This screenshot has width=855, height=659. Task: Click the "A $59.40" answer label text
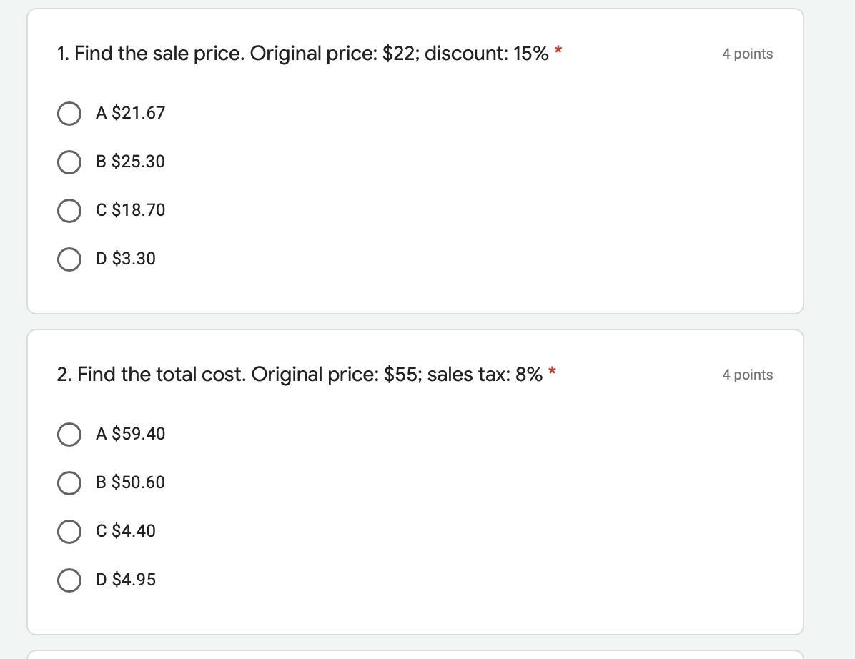(130, 434)
